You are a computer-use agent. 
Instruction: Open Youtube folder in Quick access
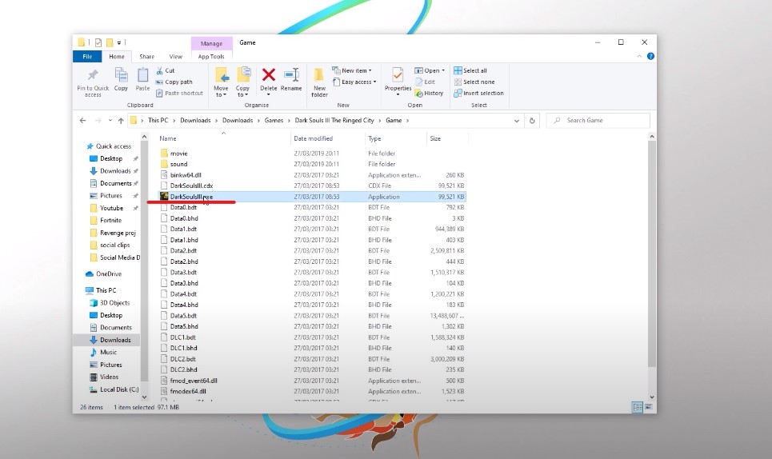[x=111, y=208]
